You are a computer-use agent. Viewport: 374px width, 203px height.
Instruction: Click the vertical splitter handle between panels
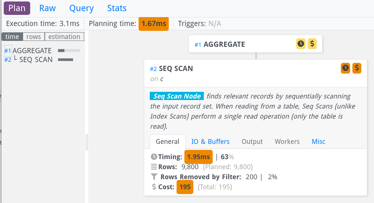pyautogui.click(x=87, y=142)
